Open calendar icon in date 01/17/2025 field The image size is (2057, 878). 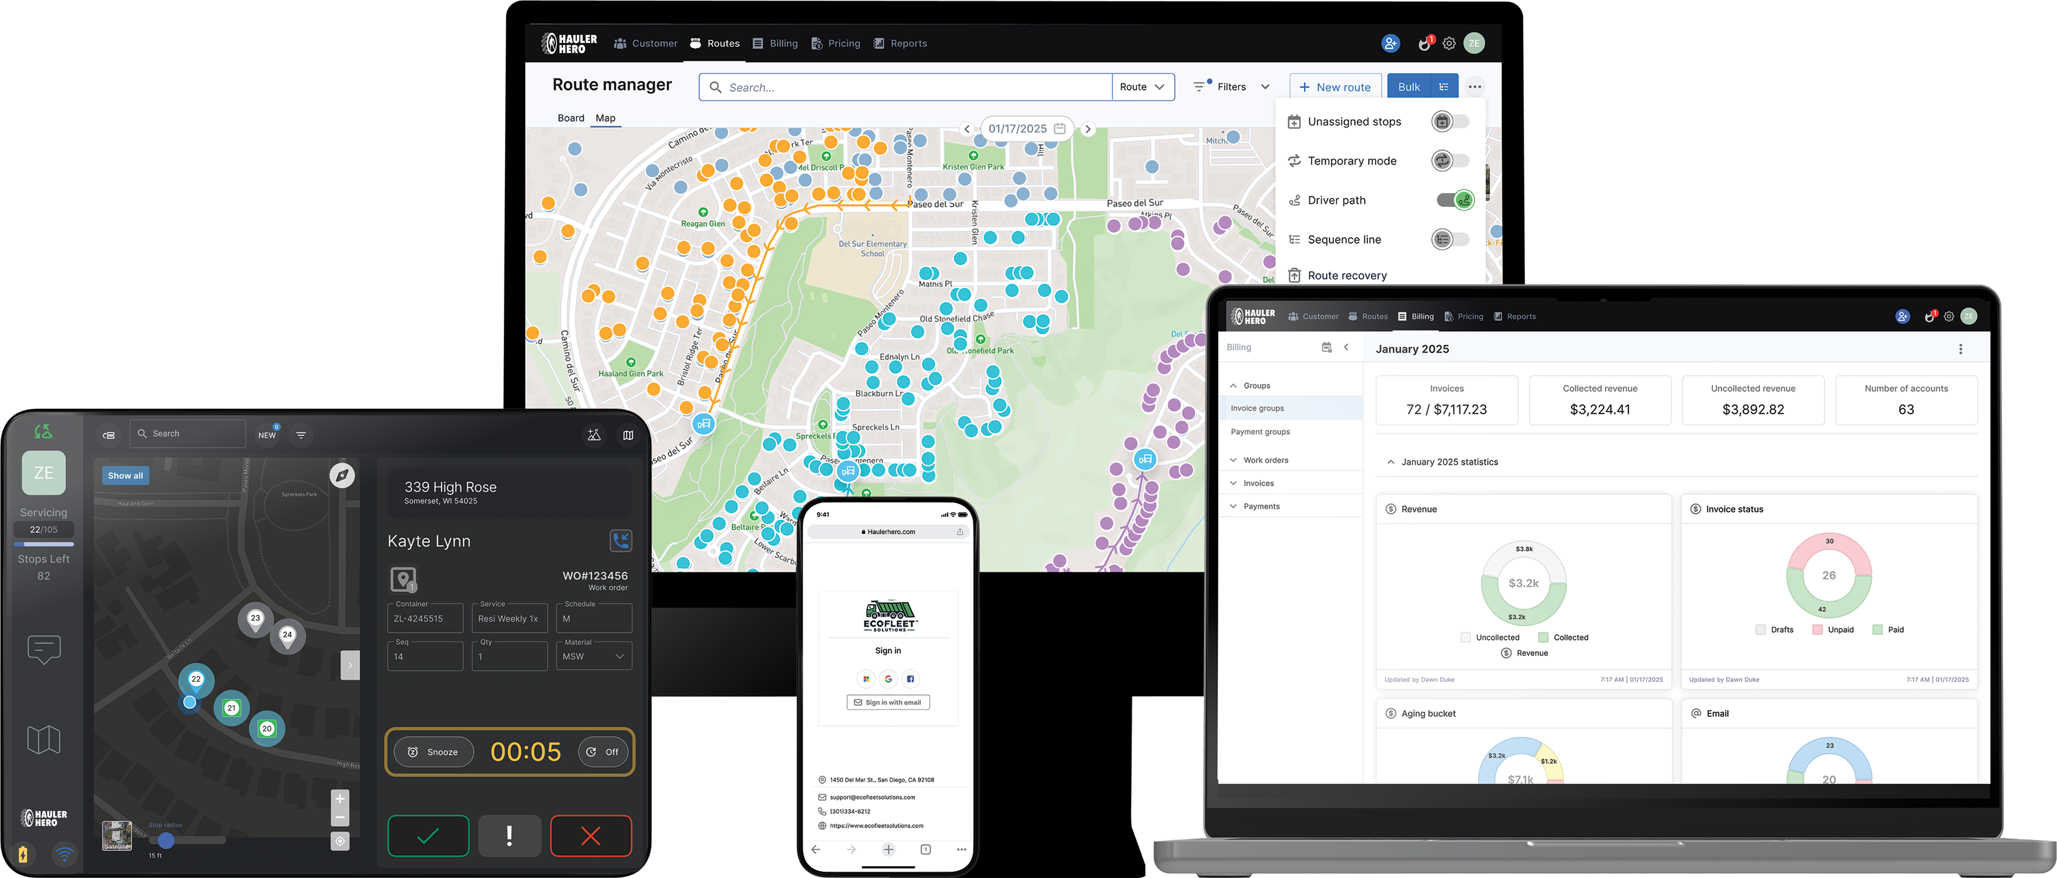coord(1059,128)
